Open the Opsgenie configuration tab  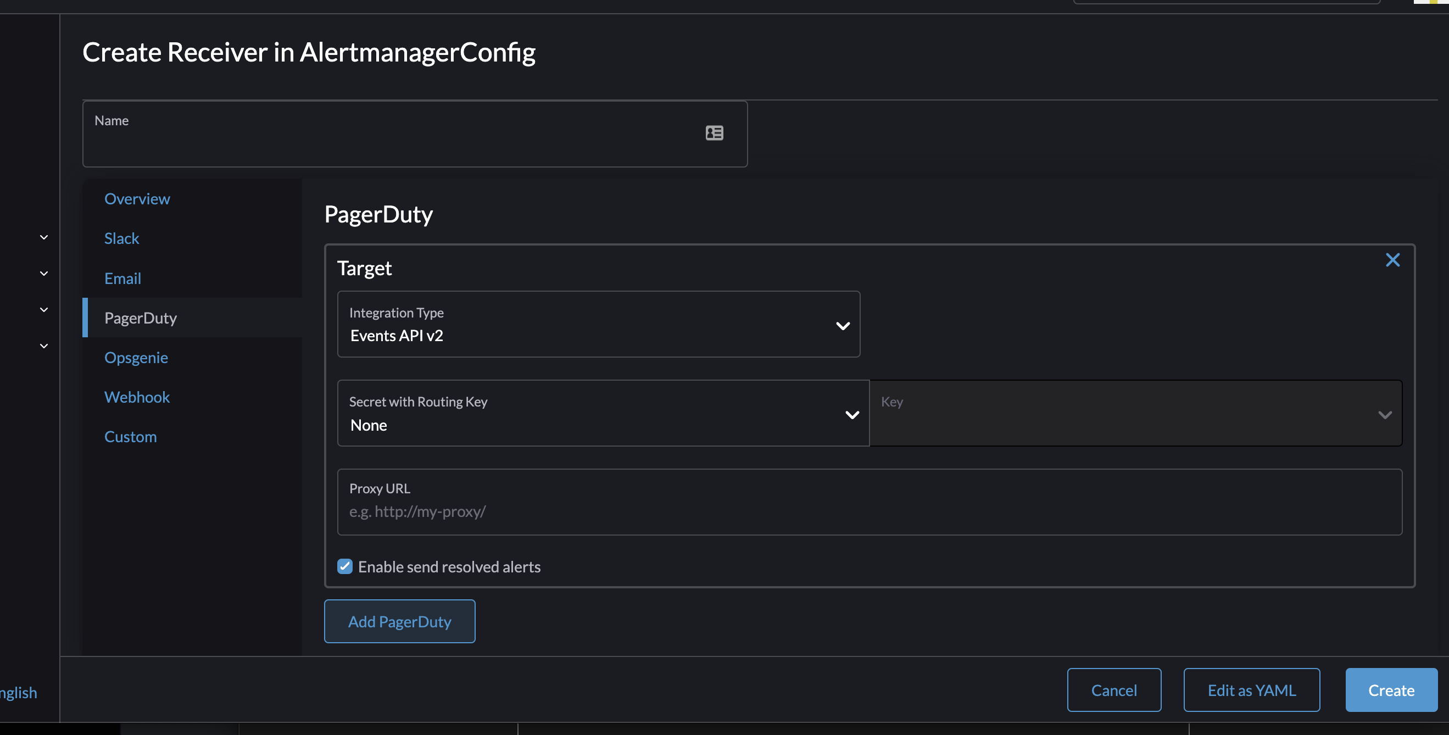[x=136, y=357]
